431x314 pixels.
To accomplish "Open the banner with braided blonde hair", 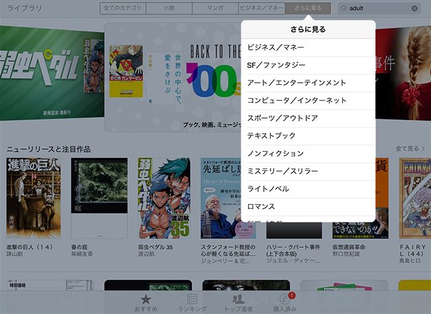I will [403, 74].
